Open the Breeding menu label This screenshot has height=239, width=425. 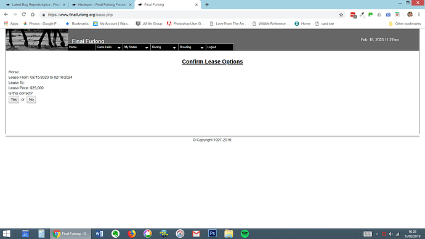click(185, 47)
